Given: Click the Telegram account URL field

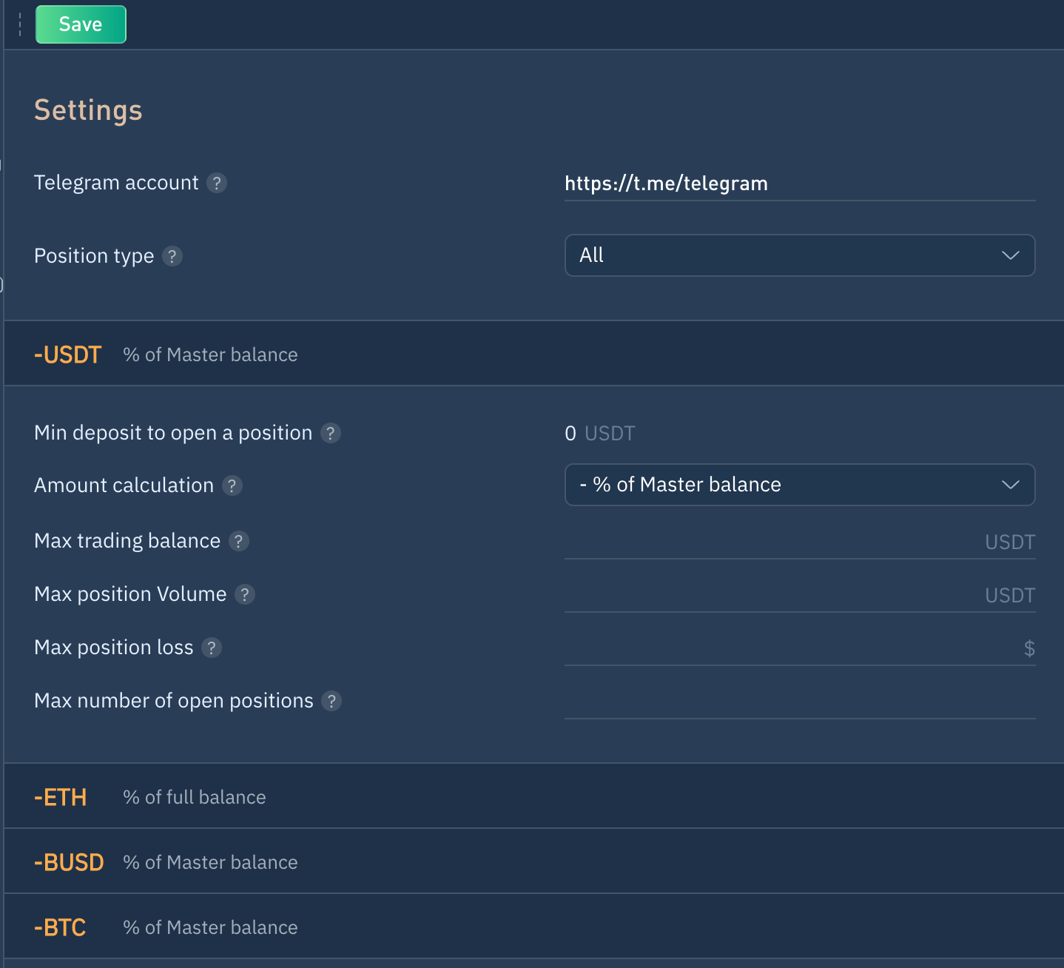Looking at the screenshot, I should 799,184.
